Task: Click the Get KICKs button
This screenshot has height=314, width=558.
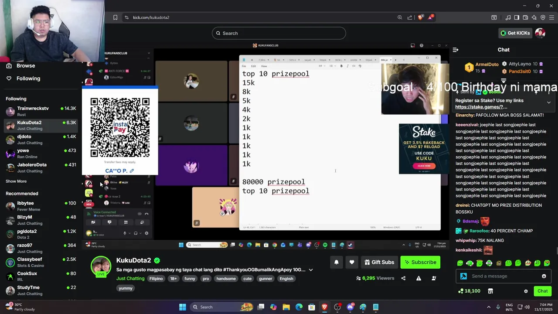Action: click(x=515, y=33)
